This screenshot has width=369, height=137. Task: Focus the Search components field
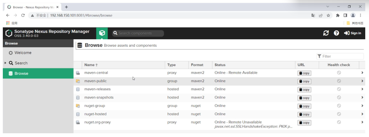[138, 33]
